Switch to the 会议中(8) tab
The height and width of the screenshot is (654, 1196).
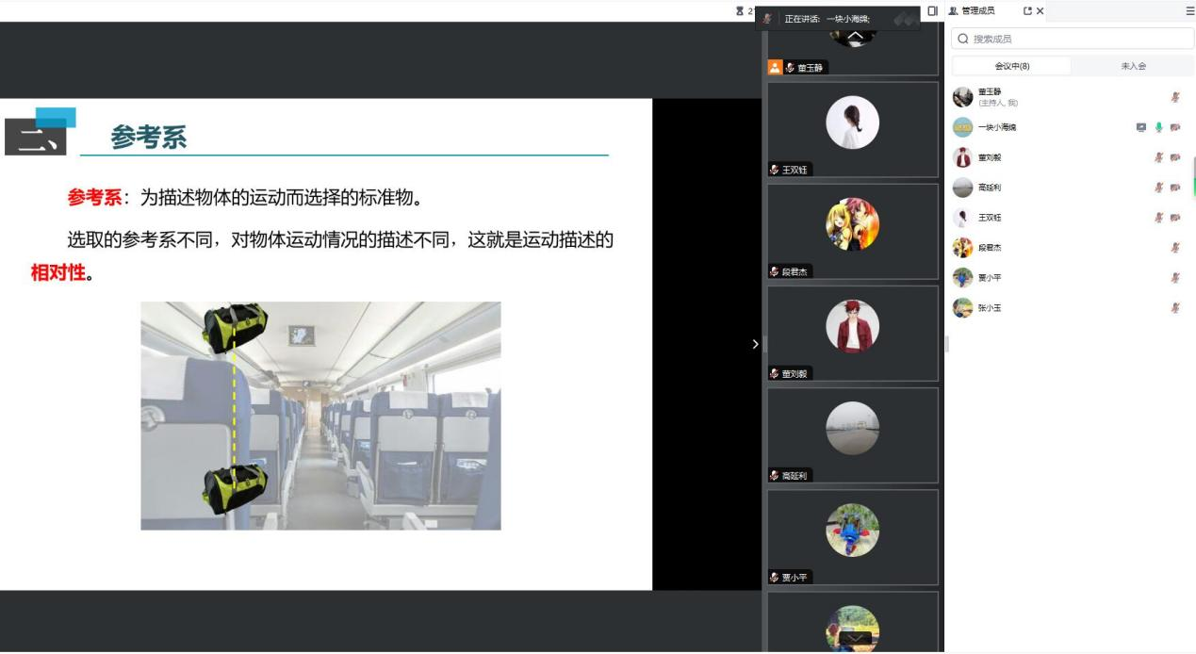click(1011, 66)
